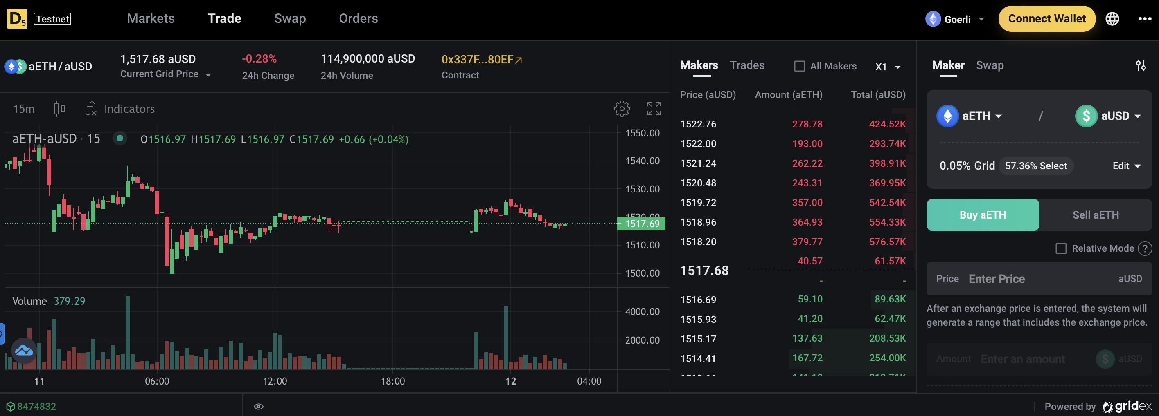Open the candlestick chart type selector
Image resolution: width=1159 pixels, height=416 pixels.
pos(59,109)
